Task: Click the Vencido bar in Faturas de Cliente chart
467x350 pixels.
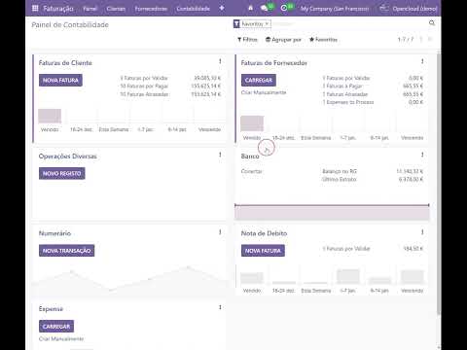Action: click(50, 116)
